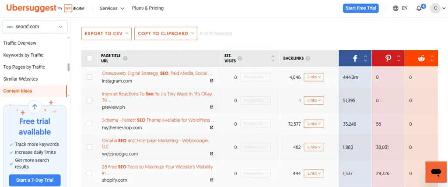The height and width of the screenshot is (187, 448).
Task: Click help icon next to Page Title URL
Action: tap(125, 58)
